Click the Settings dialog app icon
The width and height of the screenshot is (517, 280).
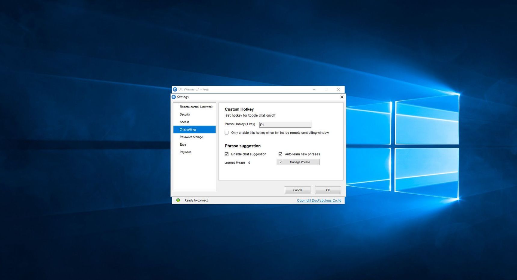(173, 97)
